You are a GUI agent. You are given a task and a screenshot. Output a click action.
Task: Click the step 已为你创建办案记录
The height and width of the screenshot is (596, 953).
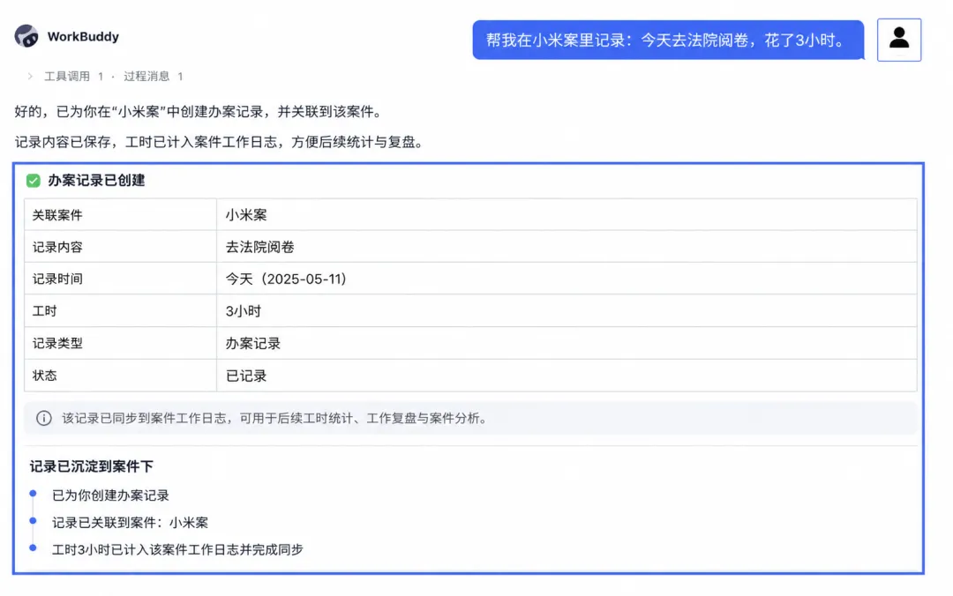(x=110, y=495)
